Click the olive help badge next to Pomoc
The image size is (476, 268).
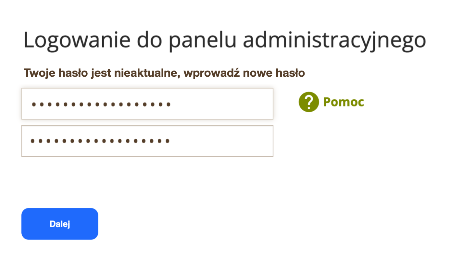pos(308,102)
